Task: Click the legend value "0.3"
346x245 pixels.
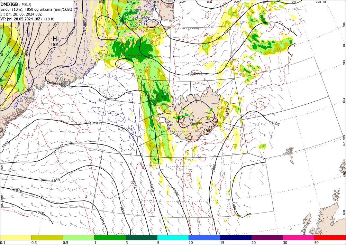Action: [x=34, y=243]
